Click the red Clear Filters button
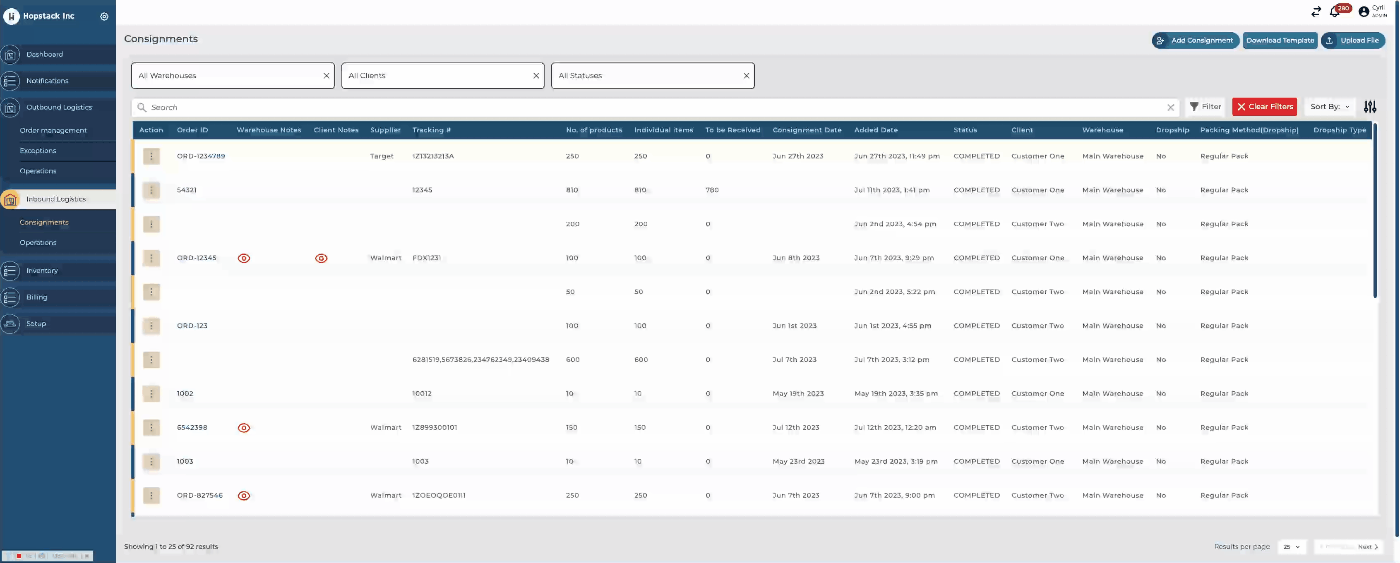 click(x=1264, y=107)
